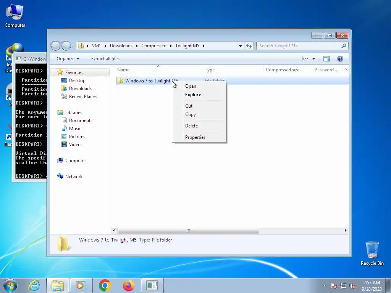Click the Back navigation arrow
391x293 pixels.
tap(55, 46)
